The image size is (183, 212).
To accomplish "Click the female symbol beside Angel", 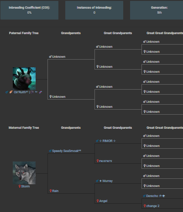I will tap(98, 201).
